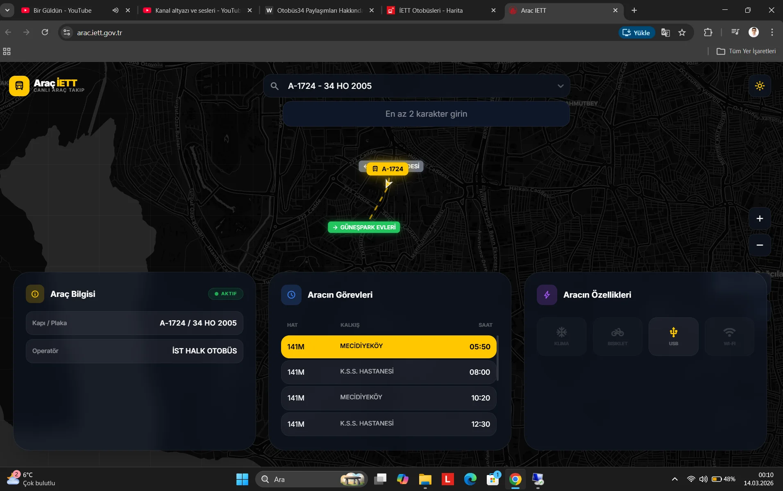The height and width of the screenshot is (491, 783).
Task: Zoom in on the map with plus button
Action: [x=759, y=219]
